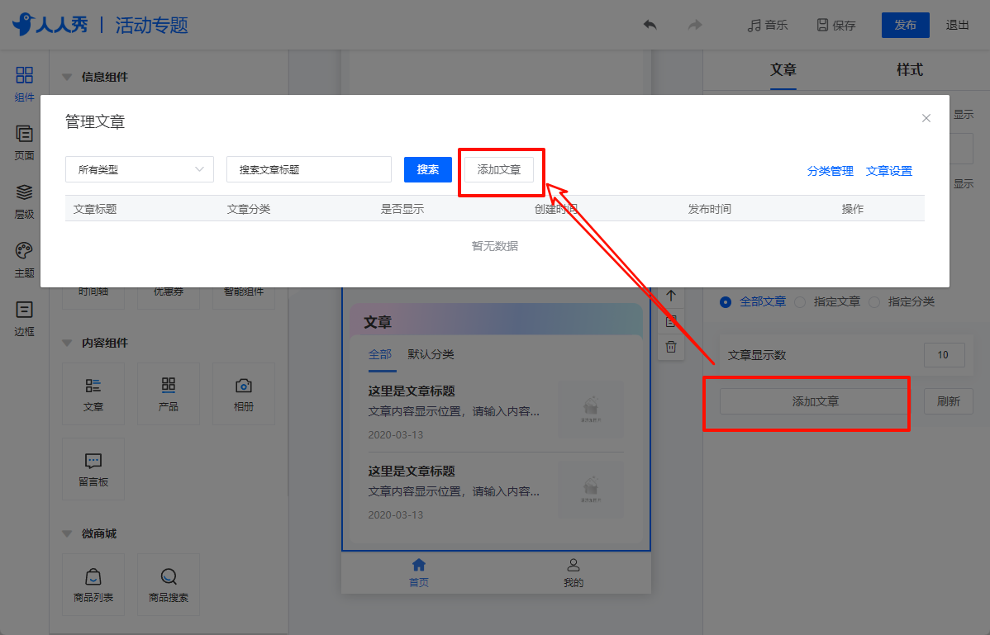Click the blue 搜索 button
Screen dimensions: 990x635
pyautogui.click(x=428, y=169)
